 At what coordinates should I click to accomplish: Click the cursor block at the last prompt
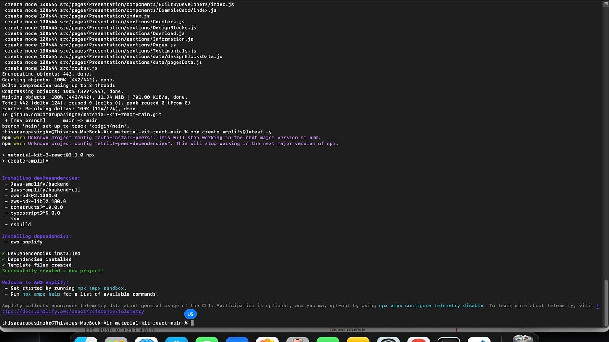click(x=192, y=323)
